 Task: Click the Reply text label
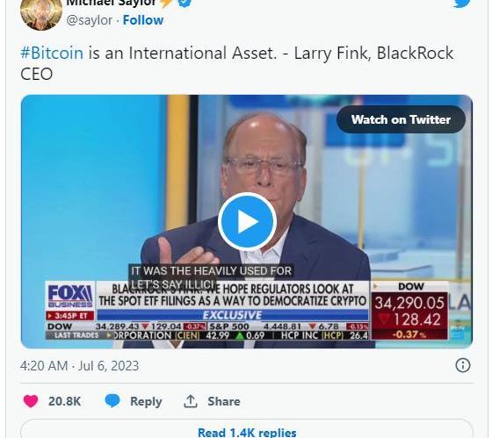[x=146, y=401]
